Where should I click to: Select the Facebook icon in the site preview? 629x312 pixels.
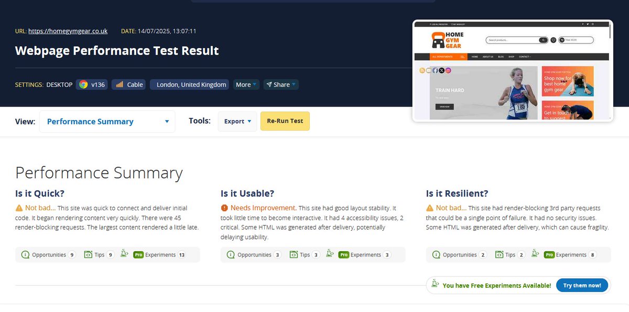(x=435, y=70)
